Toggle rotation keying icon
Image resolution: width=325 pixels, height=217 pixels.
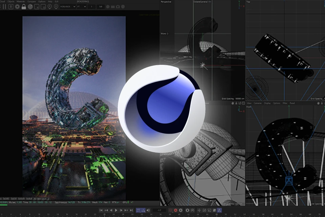pos(204,210)
